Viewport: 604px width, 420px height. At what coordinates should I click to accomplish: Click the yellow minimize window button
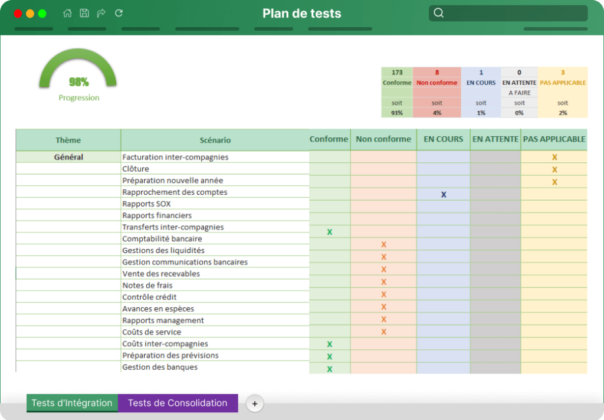[30, 14]
